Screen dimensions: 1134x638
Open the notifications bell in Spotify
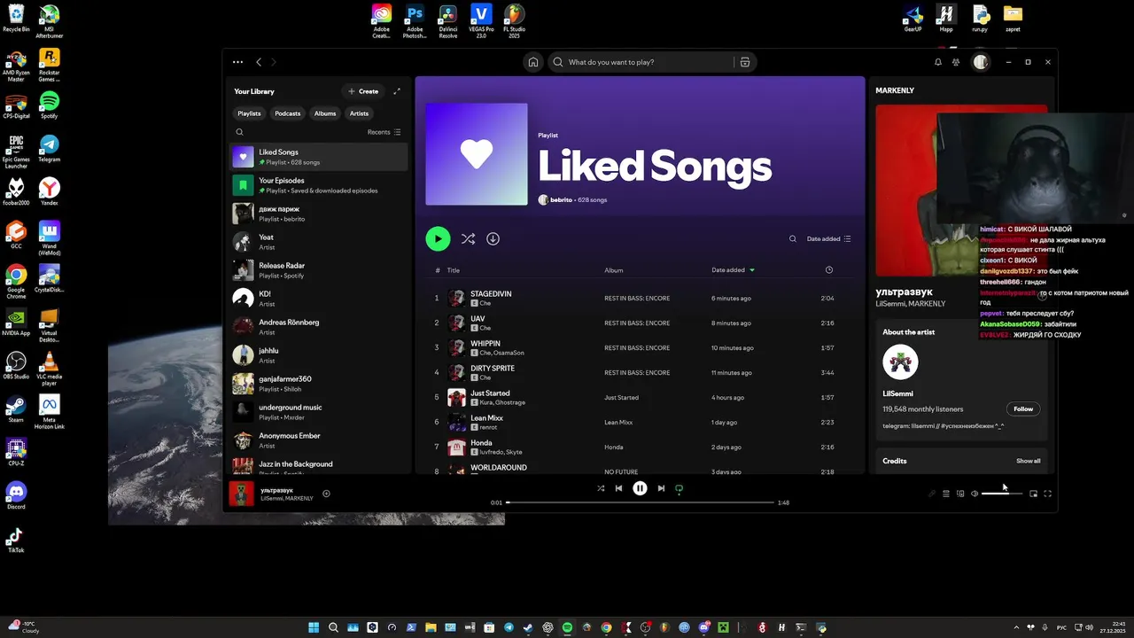coord(938,62)
